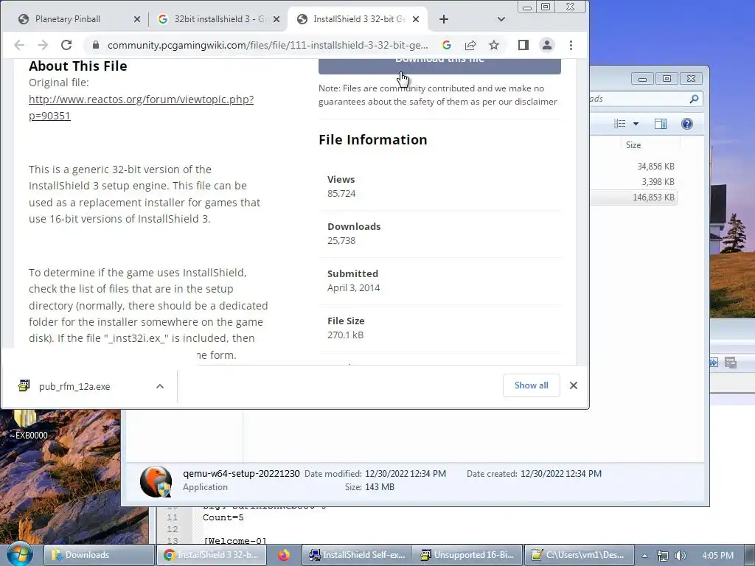Focus the community.pcgamingwiki.com address bar

(x=267, y=45)
